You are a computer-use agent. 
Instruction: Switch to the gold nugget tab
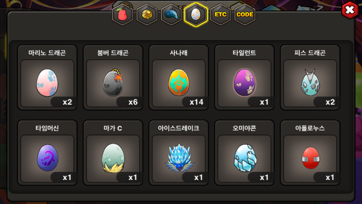(147, 15)
